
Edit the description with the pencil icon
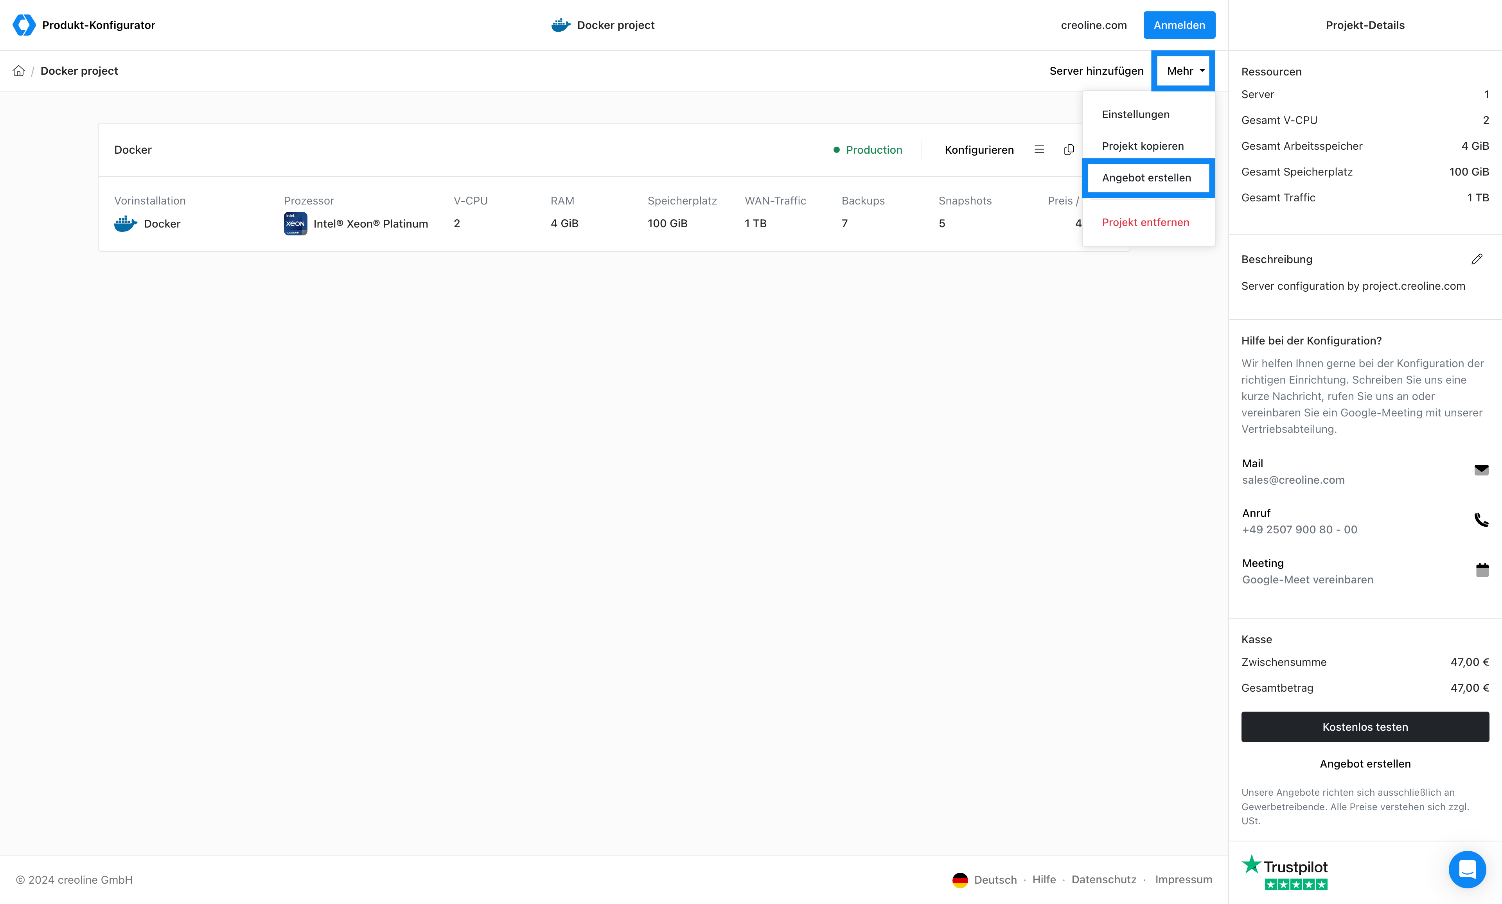click(x=1477, y=260)
